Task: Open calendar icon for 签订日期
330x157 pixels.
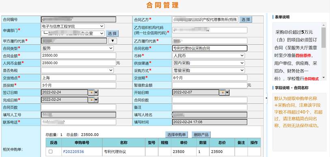Action: (91, 92)
